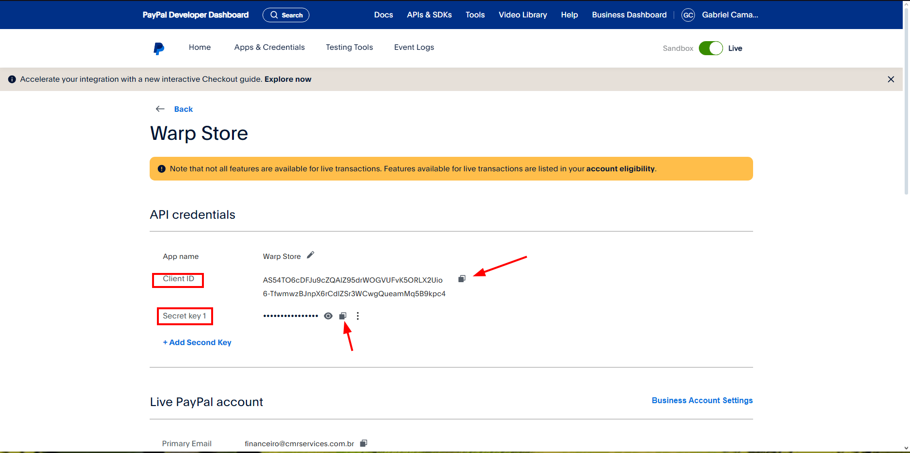Click PayPal Developer Dashboard title
Viewport: 910px width, 453px height.
coord(196,15)
